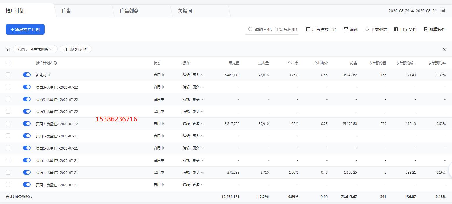Toggle off the 新素材01 plan switch

(x=27, y=75)
